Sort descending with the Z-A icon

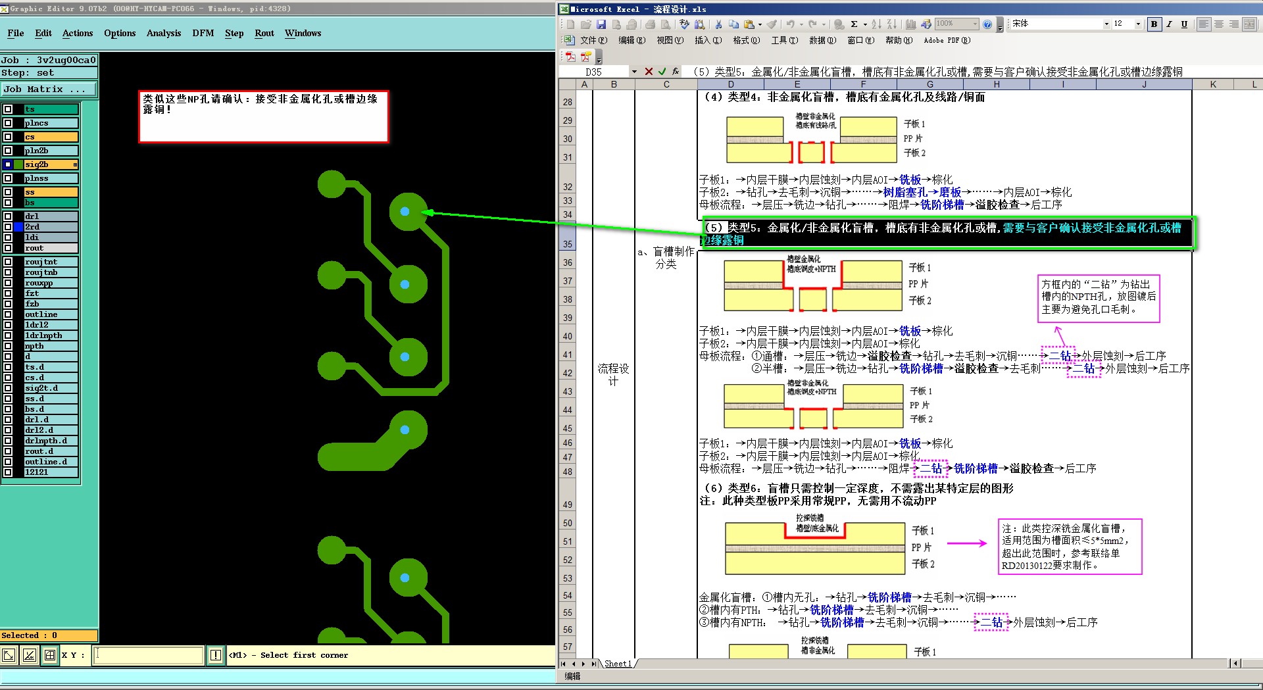coord(891,24)
